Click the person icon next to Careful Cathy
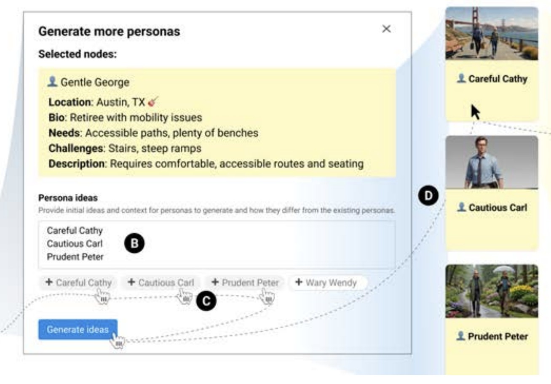 (x=462, y=78)
